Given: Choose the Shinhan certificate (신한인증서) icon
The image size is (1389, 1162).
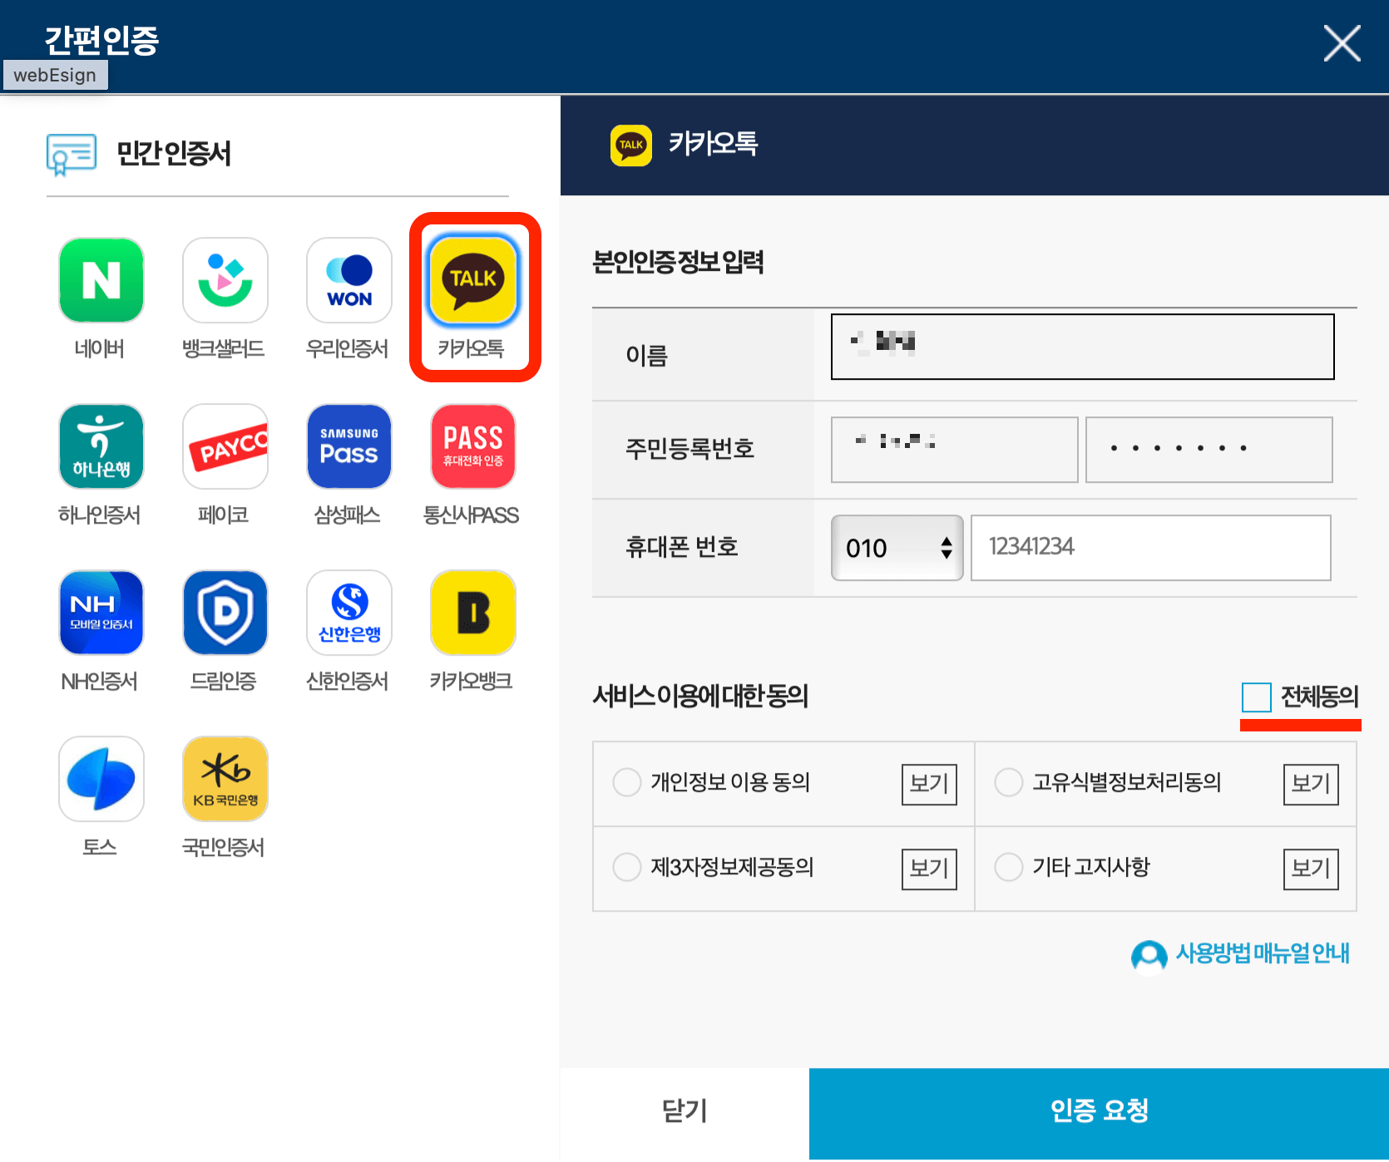Looking at the screenshot, I should (348, 613).
